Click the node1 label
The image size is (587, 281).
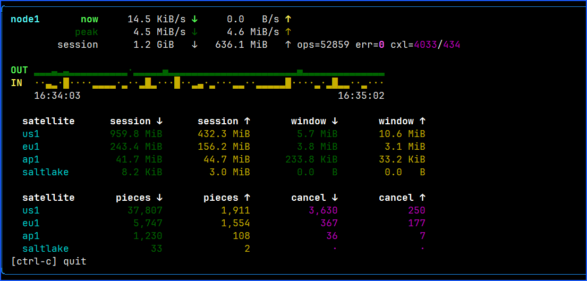tap(25, 19)
